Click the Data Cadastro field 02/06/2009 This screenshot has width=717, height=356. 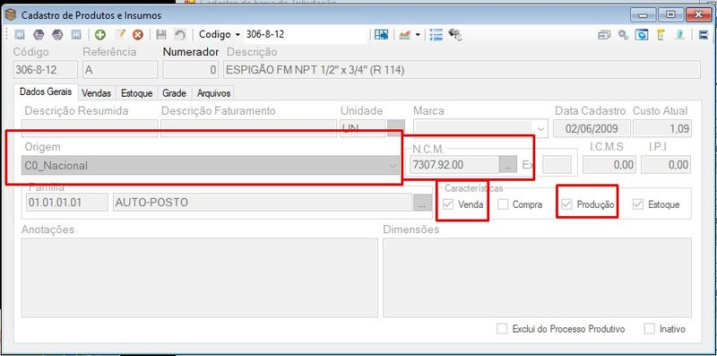[x=592, y=128]
